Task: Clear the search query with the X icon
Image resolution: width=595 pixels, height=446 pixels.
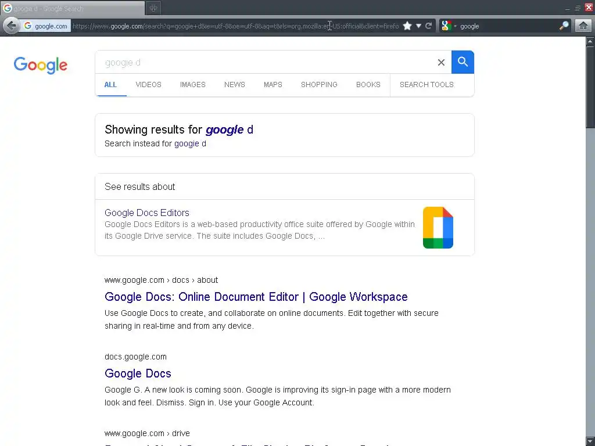Action: tap(441, 62)
